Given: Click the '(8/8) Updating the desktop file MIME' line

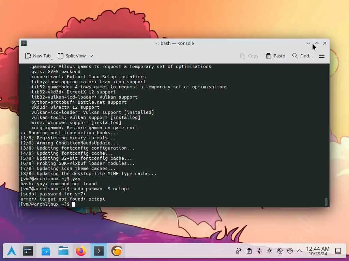Looking at the screenshot, I should click(88, 174).
